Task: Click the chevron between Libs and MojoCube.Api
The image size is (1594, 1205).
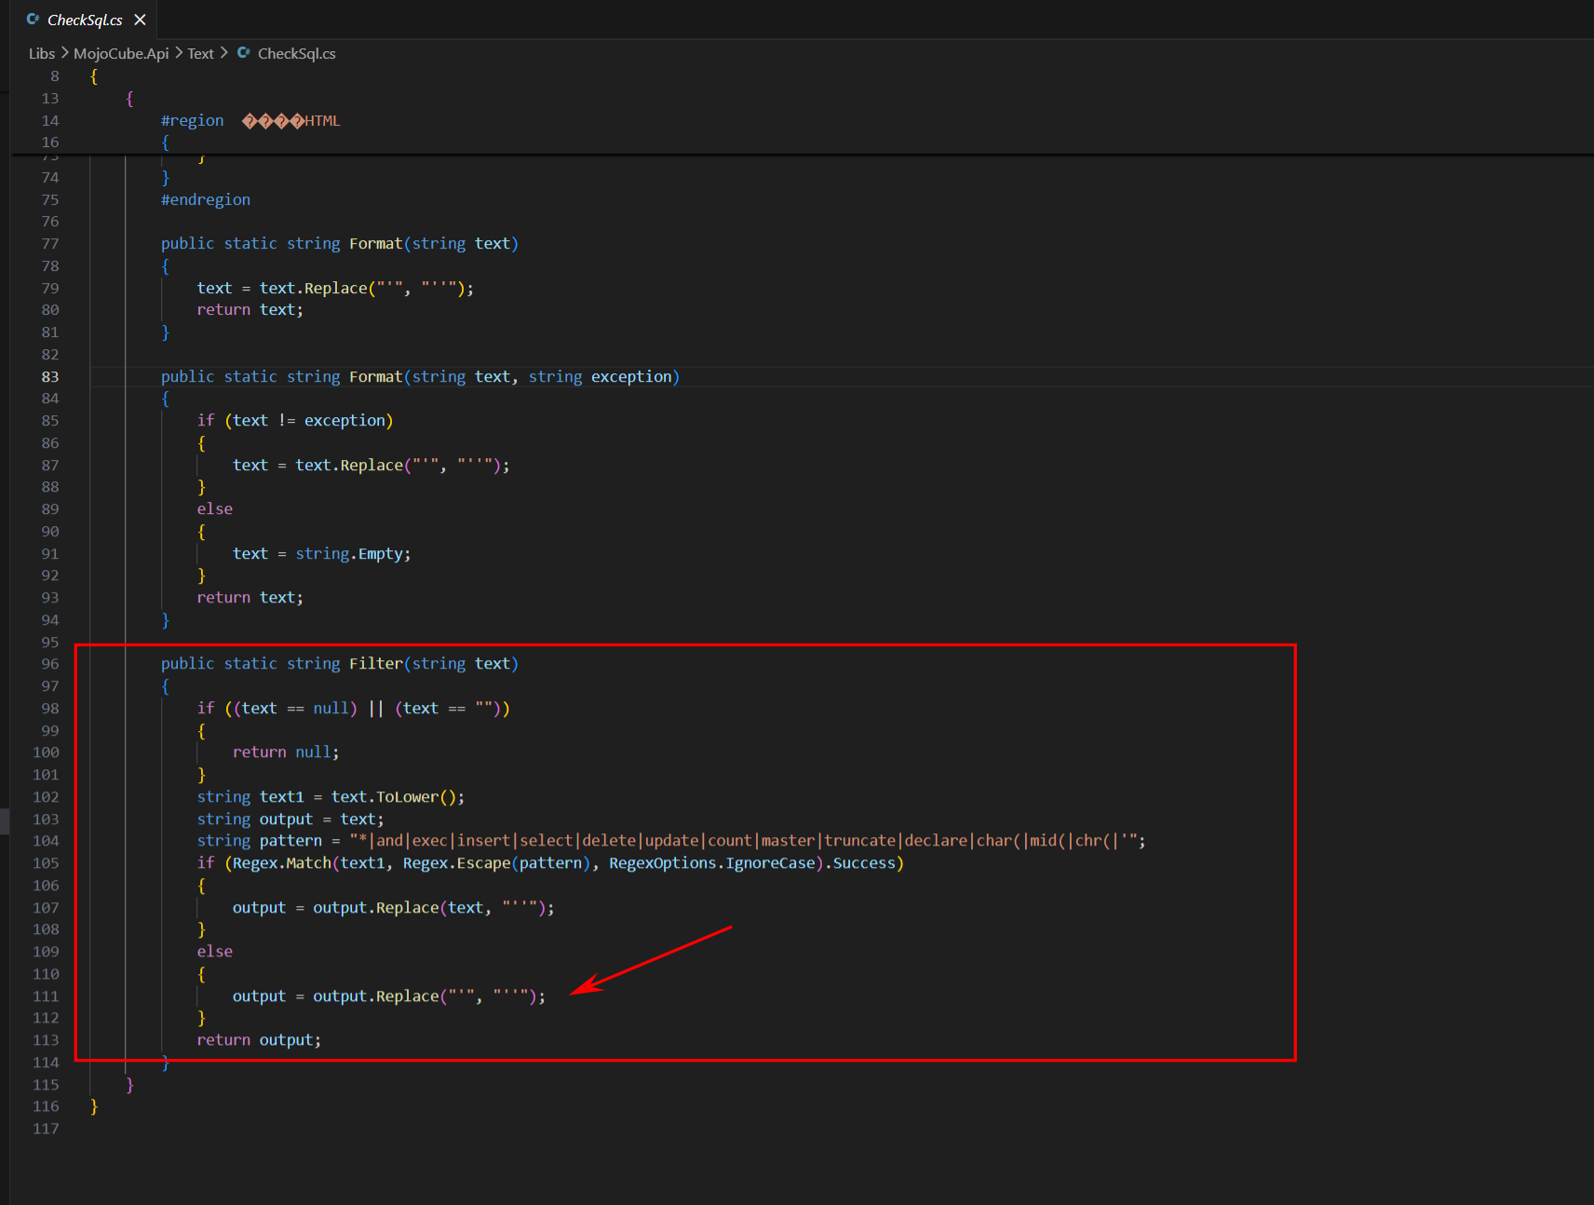Action: tap(64, 53)
